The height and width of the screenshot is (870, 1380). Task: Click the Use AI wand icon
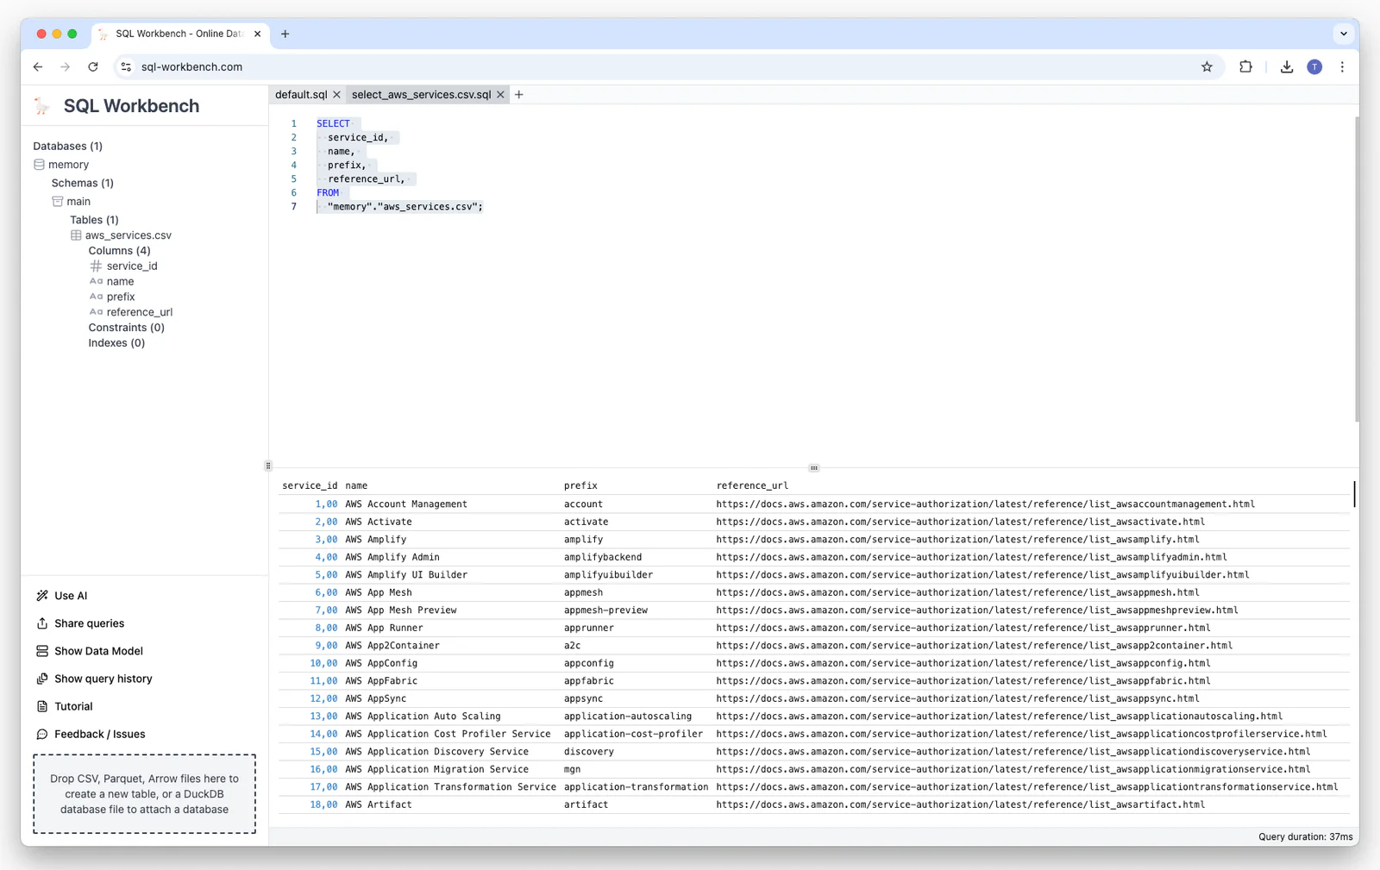coord(42,596)
